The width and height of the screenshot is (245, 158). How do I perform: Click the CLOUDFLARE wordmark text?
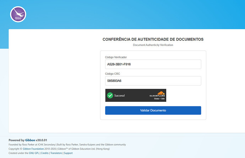click(157, 96)
